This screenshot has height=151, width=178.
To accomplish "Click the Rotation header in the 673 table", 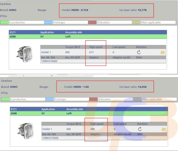I will (141, 47).
